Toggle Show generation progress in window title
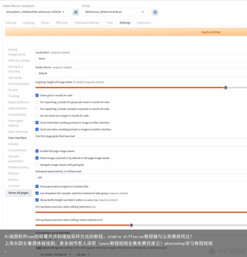This screenshot has height=257, width=247. point(37,187)
